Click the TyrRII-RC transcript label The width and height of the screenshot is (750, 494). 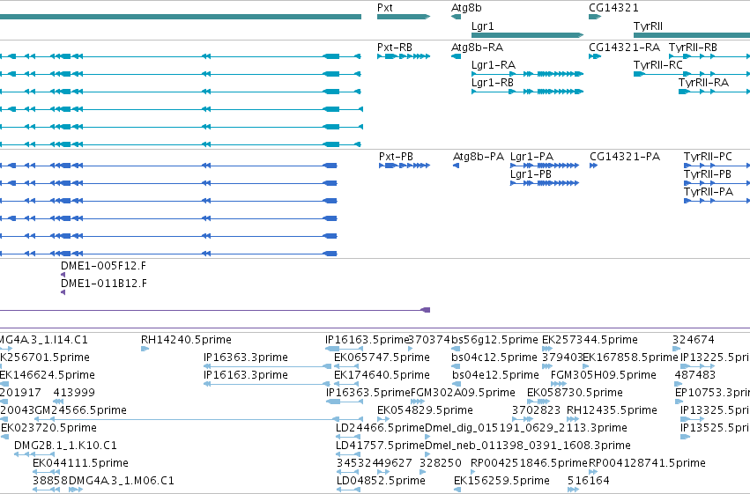658,65
